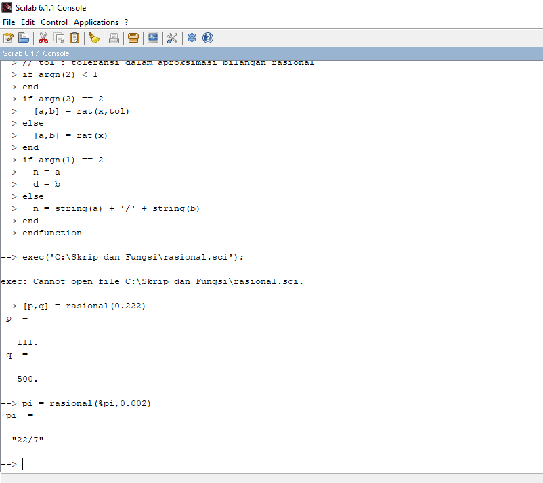Click the line 'if argn(2) < 1'

click(x=60, y=74)
